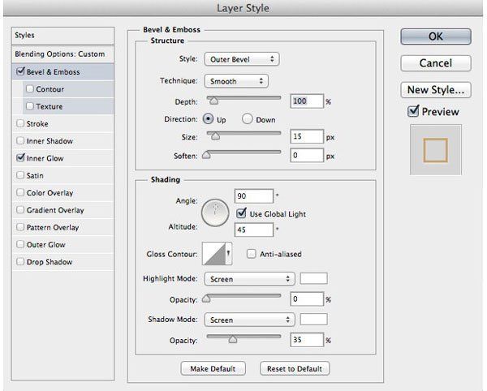The height and width of the screenshot is (391, 487).
Task: Click the New Style... button
Action: coord(436,90)
